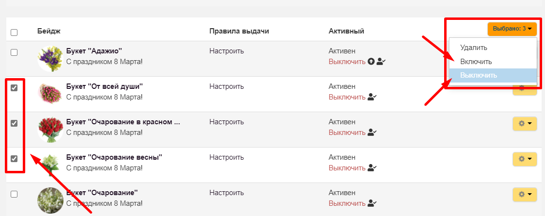Click user-check icon in "Очарование в красном" row
The image size is (545, 216).
[x=372, y=133]
